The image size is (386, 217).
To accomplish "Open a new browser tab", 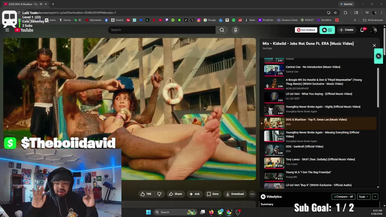I will [x=53, y=4].
